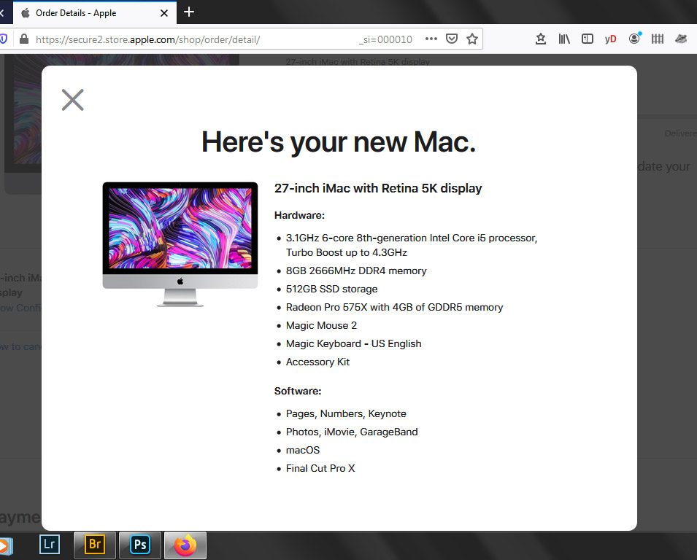Click the iMac product image
Image resolution: width=697 pixels, height=560 pixels.
point(180,244)
